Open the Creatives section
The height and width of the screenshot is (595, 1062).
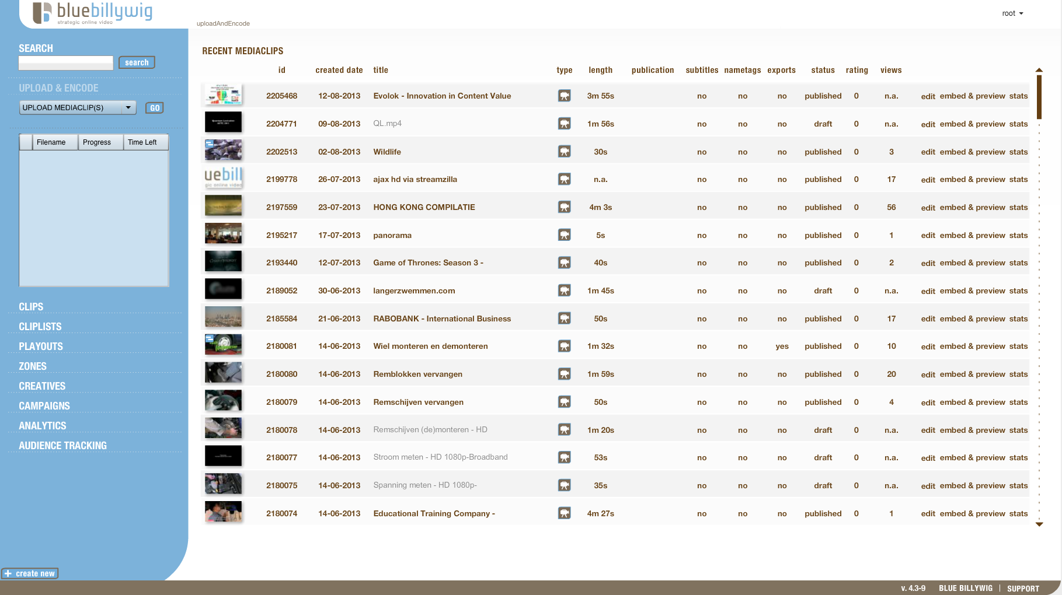point(42,386)
